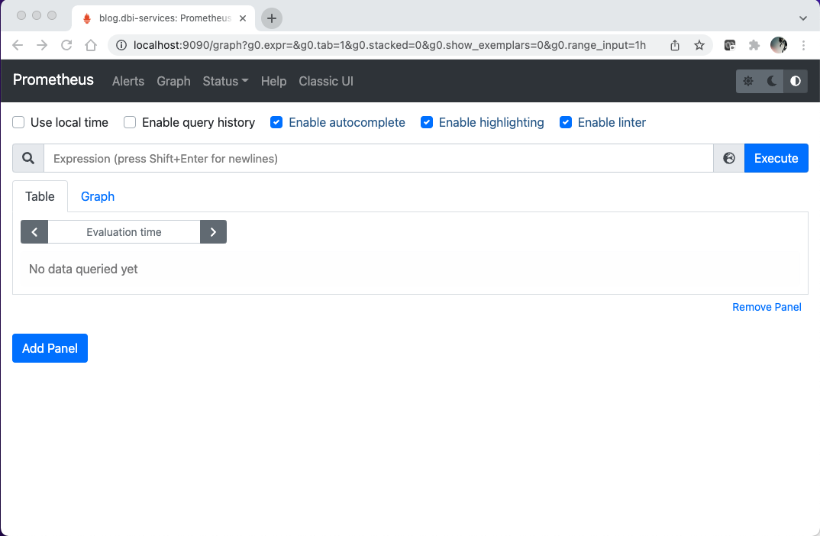
Task: Click browser forward arrow
Action: [x=42, y=45]
